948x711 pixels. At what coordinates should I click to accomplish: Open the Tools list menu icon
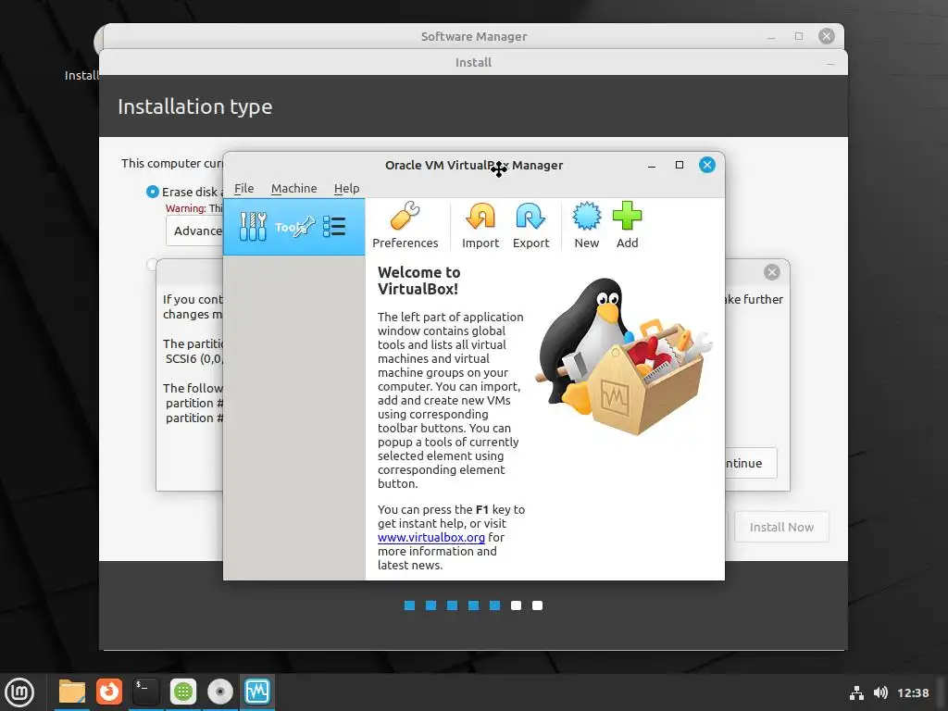point(333,227)
